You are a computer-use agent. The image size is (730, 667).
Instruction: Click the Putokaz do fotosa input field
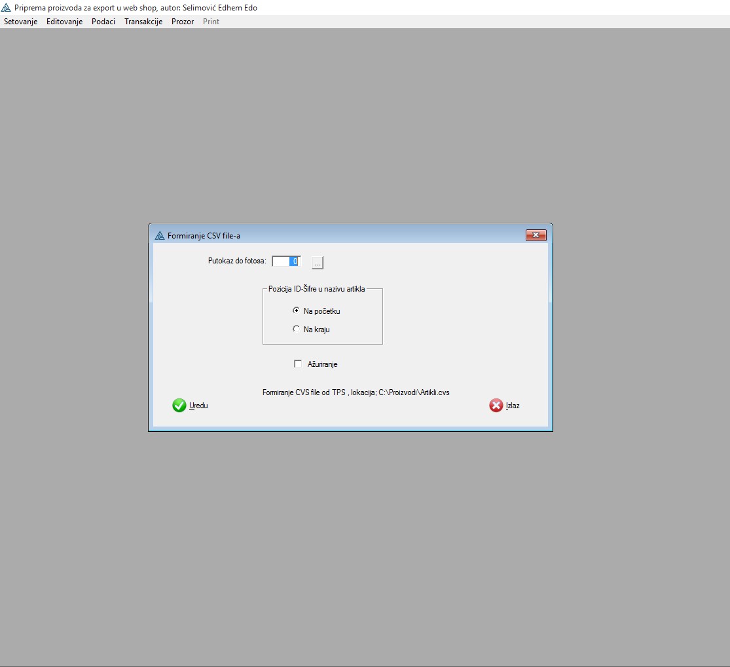(x=285, y=261)
